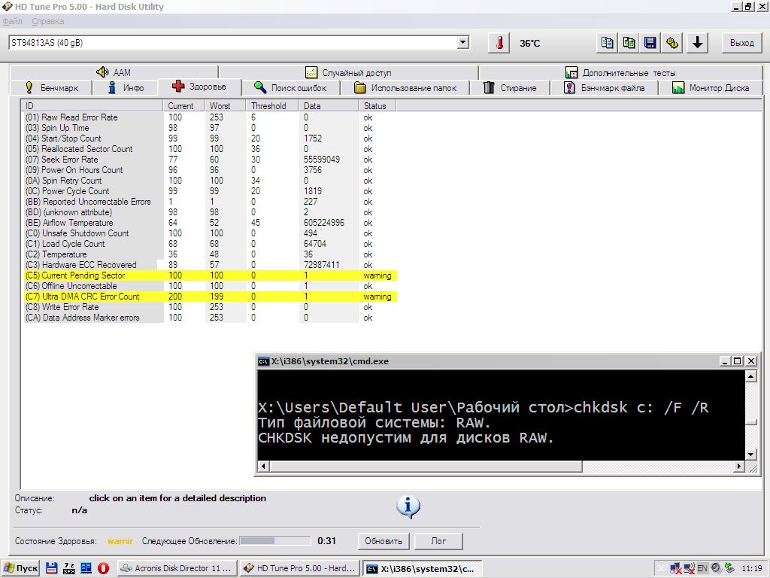This screenshot has height=578, width=770.
Task: Click the system clock showing 11:19
Action: (752, 568)
